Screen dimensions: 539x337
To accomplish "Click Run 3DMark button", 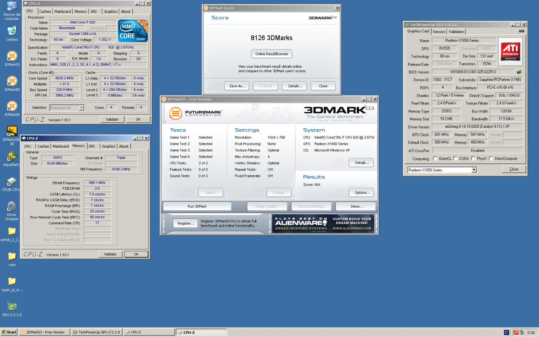I will 197,206.
